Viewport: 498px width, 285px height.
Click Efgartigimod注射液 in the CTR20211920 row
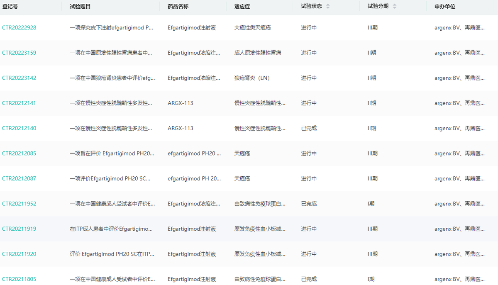click(x=192, y=254)
